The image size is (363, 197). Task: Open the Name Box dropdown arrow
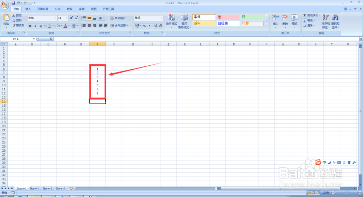point(34,39)
